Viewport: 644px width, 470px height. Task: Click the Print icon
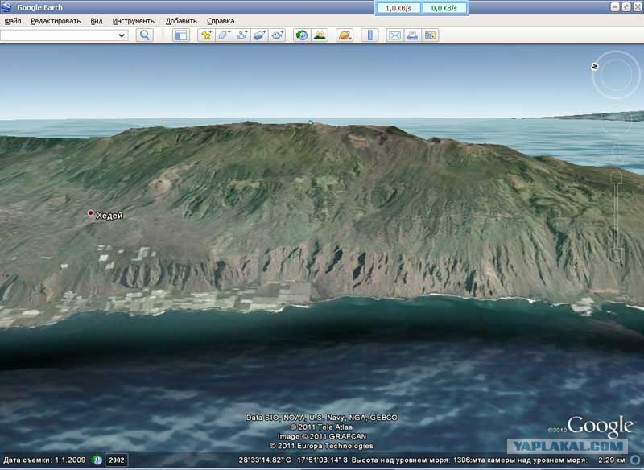tap(412, 35)
